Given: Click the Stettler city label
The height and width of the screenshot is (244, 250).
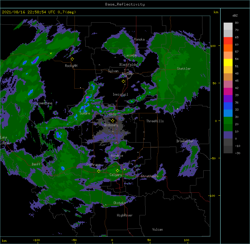Looking at the screenshot, I should click(x=184, y=69).
